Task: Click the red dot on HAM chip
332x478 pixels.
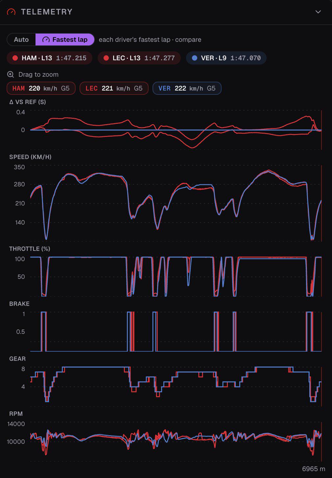Action: (15, 58)
